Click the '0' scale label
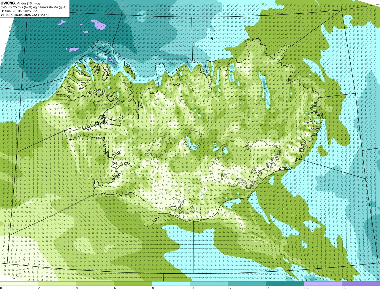The image size is (380, 290). (x=1, y=288)
